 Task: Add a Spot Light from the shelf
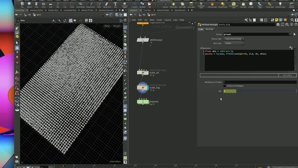pos(182,5)
